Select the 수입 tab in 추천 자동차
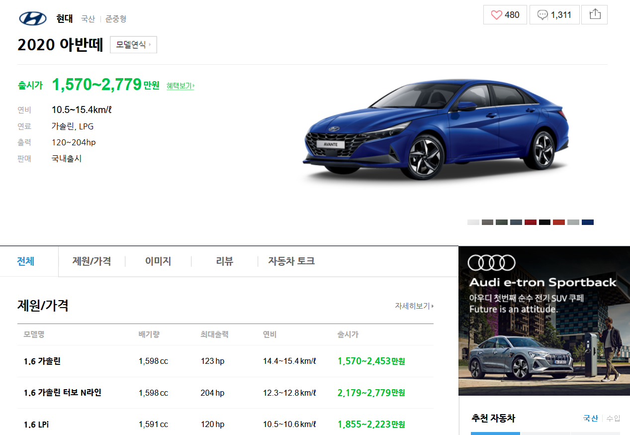 pos(613,418)
